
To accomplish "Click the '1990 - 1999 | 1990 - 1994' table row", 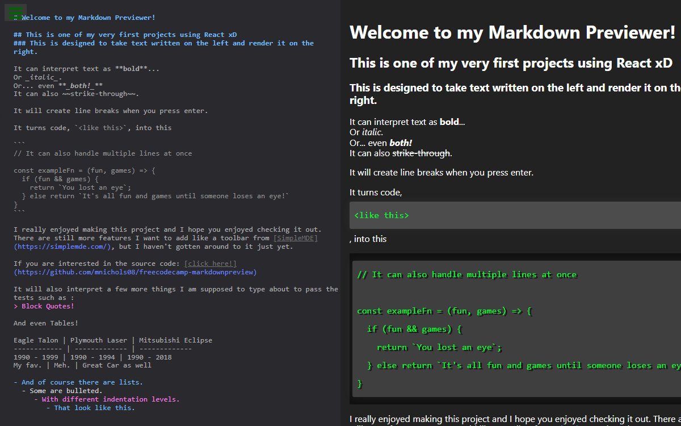I will click(x=93, y=357).
